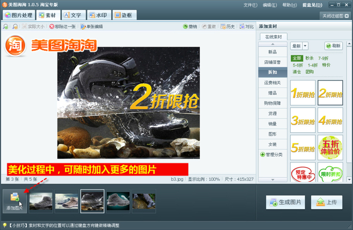Filter materials by 5-6折
Viewport: 353px width, 230px height.
pos(298,65)
